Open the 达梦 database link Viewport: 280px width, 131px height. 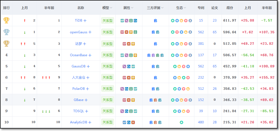click(79, 44)
